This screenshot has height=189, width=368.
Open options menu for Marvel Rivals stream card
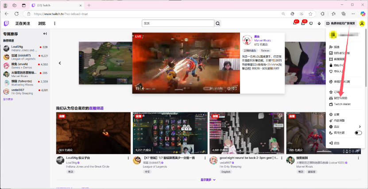point(358,158)
